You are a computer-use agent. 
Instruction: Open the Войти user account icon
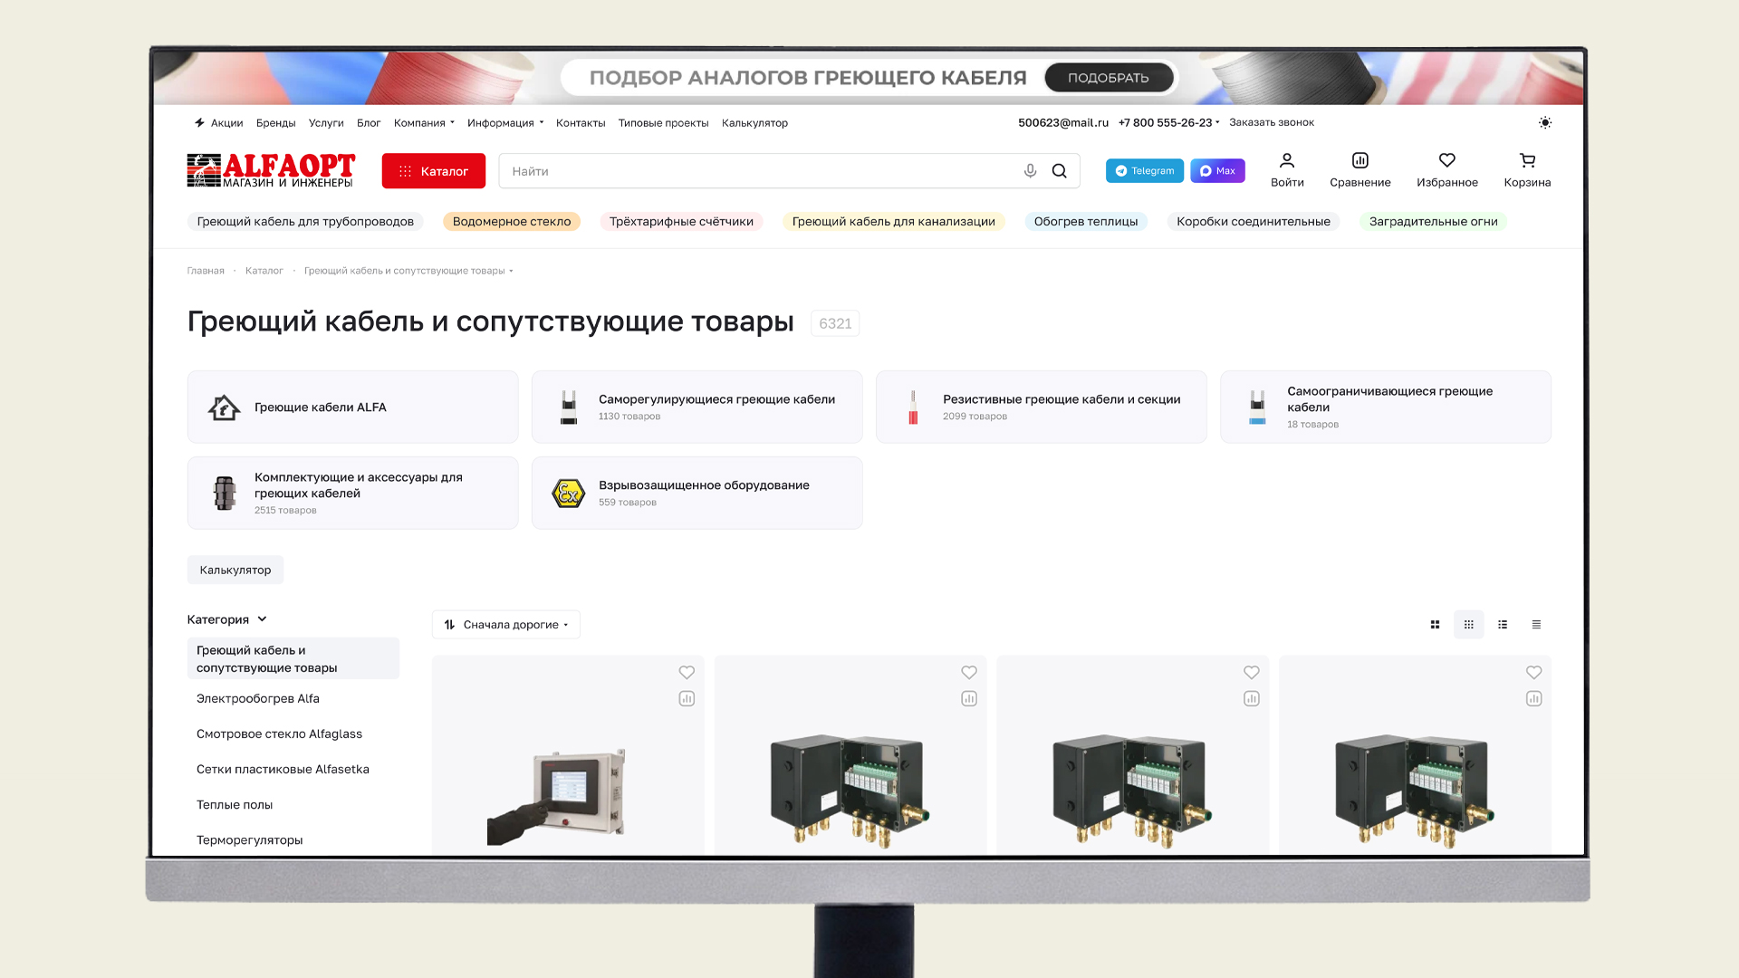click(1287, 160)
